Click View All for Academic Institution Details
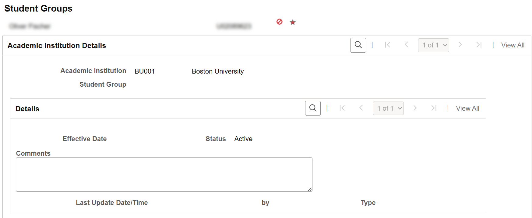Screen dimensions: 532x218 pos(513,45)
